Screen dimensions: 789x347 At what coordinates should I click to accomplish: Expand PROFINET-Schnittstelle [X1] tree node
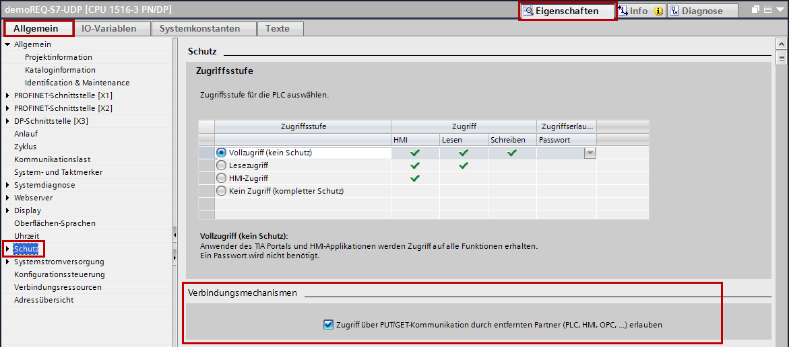tap(7, 95)
